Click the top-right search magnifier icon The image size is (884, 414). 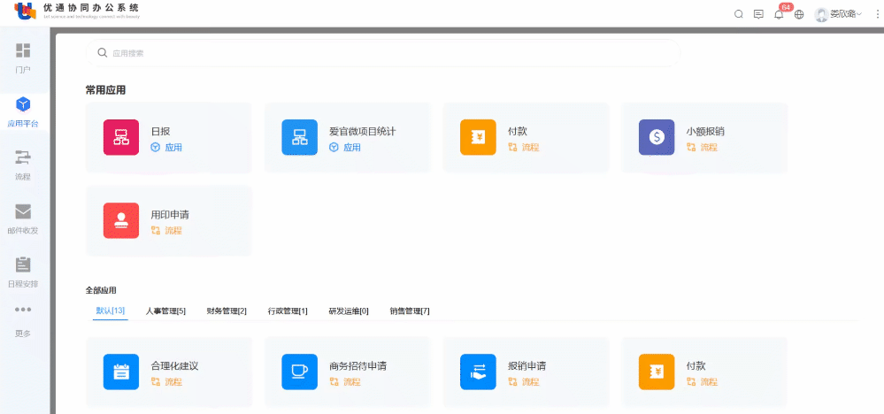pos(739,14)
